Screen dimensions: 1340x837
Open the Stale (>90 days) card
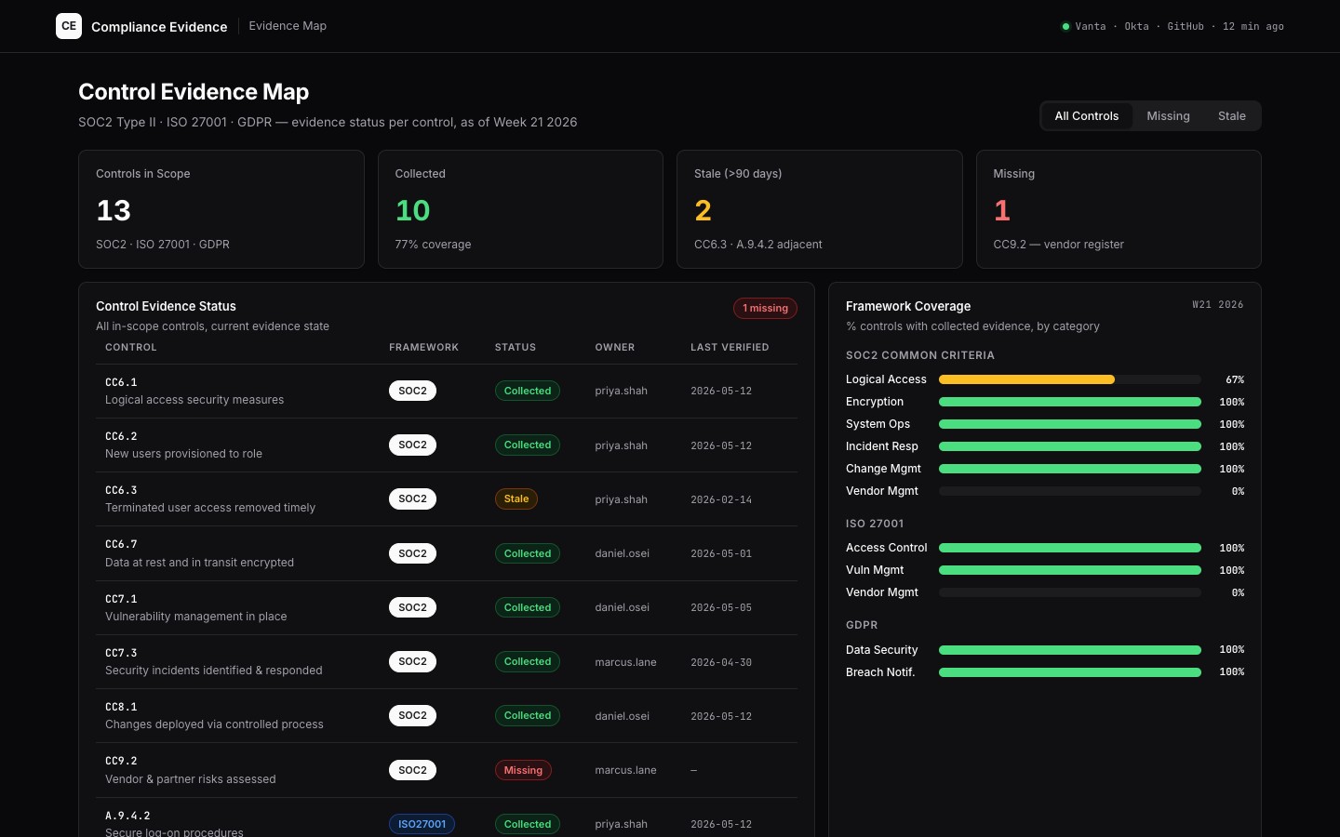coord(819,209)
